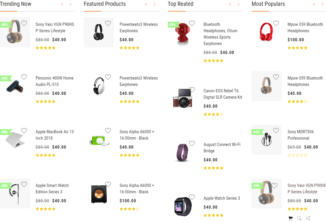
Task: Toggle wishlist heart on Canon EOS Rebel T6
Action: click(x=192, y=90)
